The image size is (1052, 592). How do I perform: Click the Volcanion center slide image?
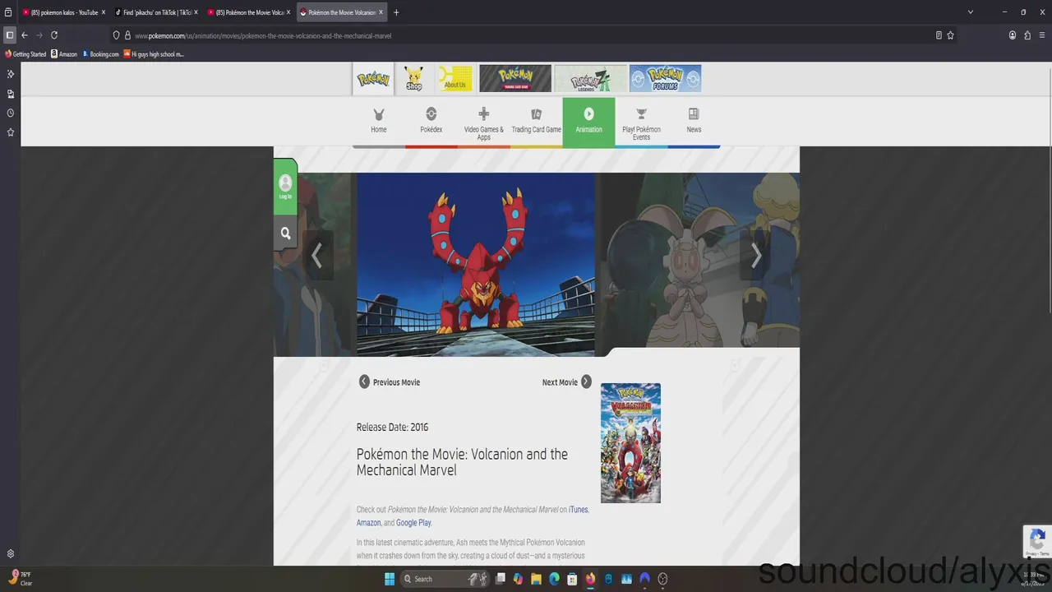[x=476, y=264]
